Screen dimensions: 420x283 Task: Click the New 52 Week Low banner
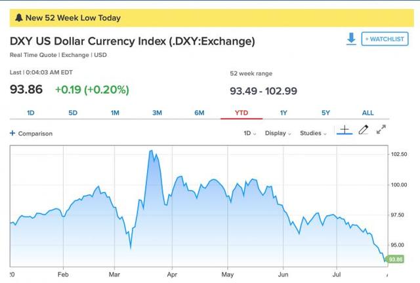pos(211,18)
